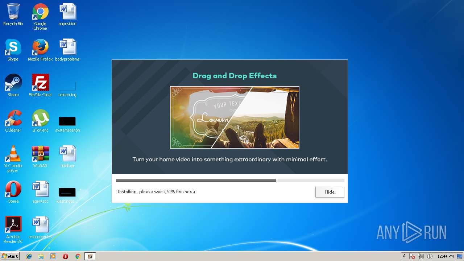Viewport: 464px width, 261px height.
Task: Click the 'Installing, please wait (70% finished.)' status text
Action: (156, 192)
